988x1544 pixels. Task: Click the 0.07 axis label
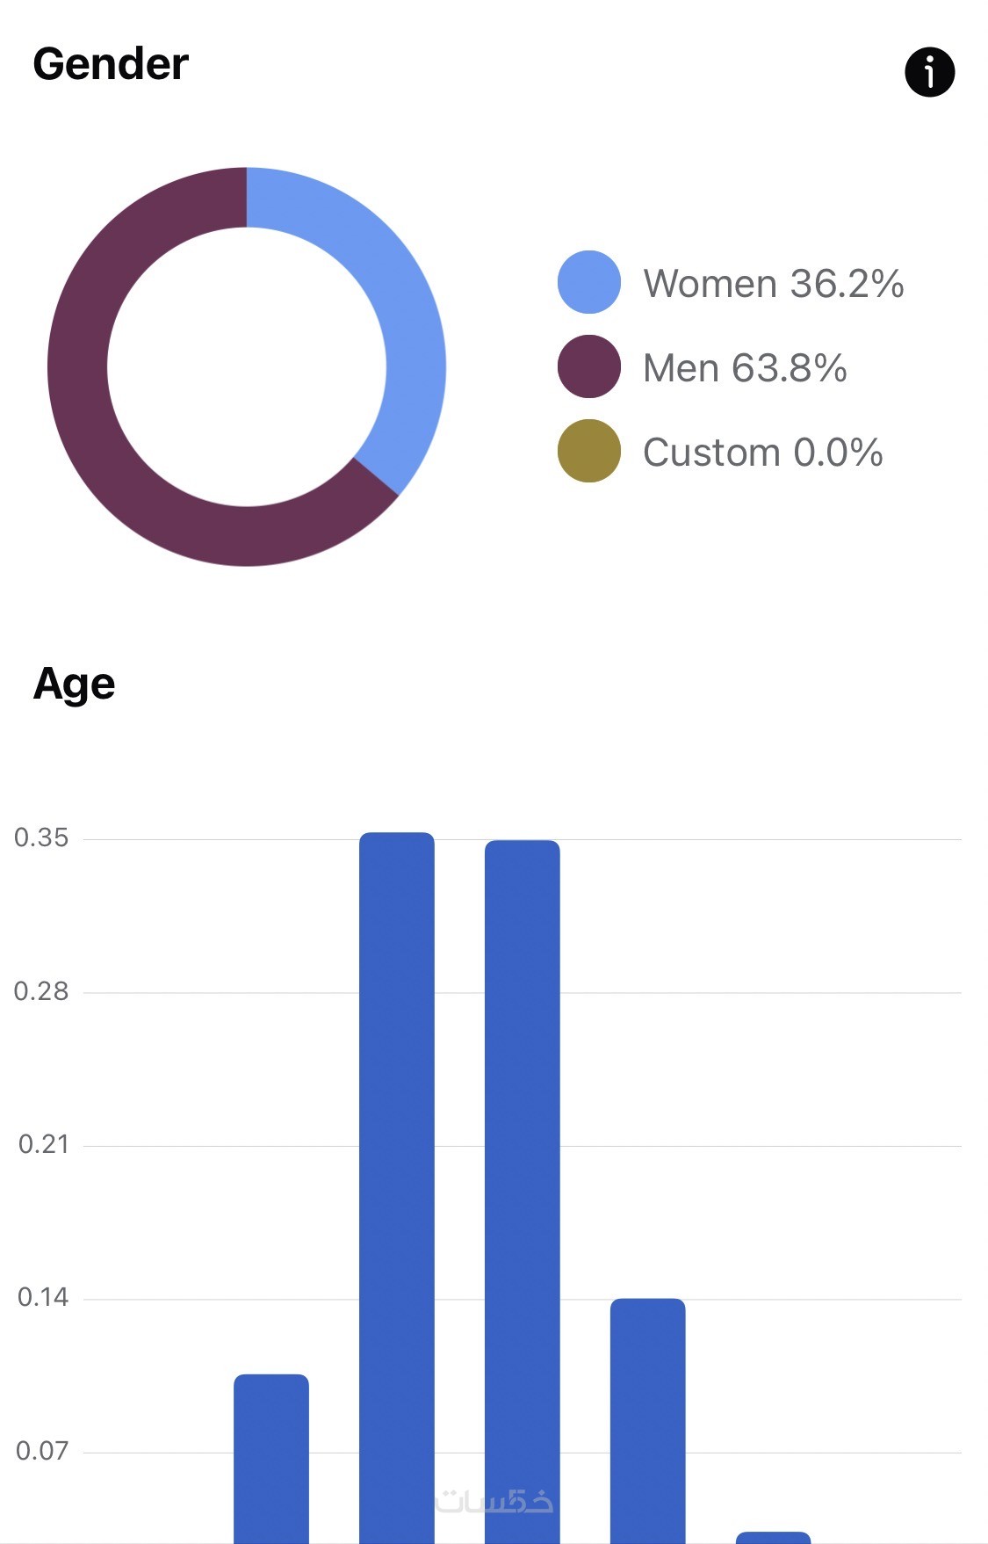[42, 1451]
